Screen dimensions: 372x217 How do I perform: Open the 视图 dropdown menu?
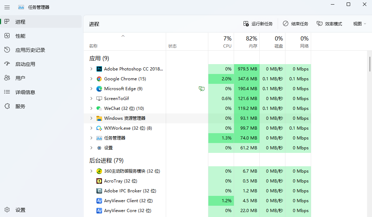tap(359, 24)
